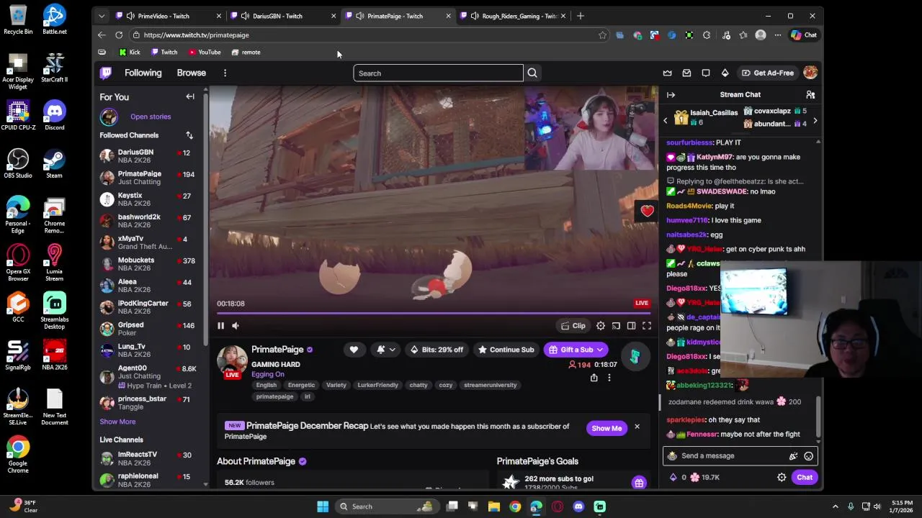This screenshot has width=922, height=518.
Task: Open Prime Loot crown icon
Action: 667,73
